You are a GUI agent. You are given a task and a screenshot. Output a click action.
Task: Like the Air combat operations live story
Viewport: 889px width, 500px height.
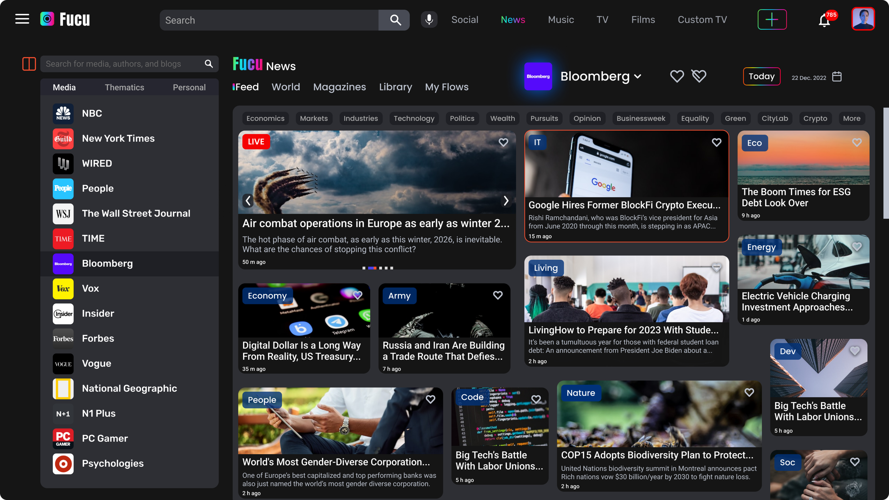click(503, 142)
